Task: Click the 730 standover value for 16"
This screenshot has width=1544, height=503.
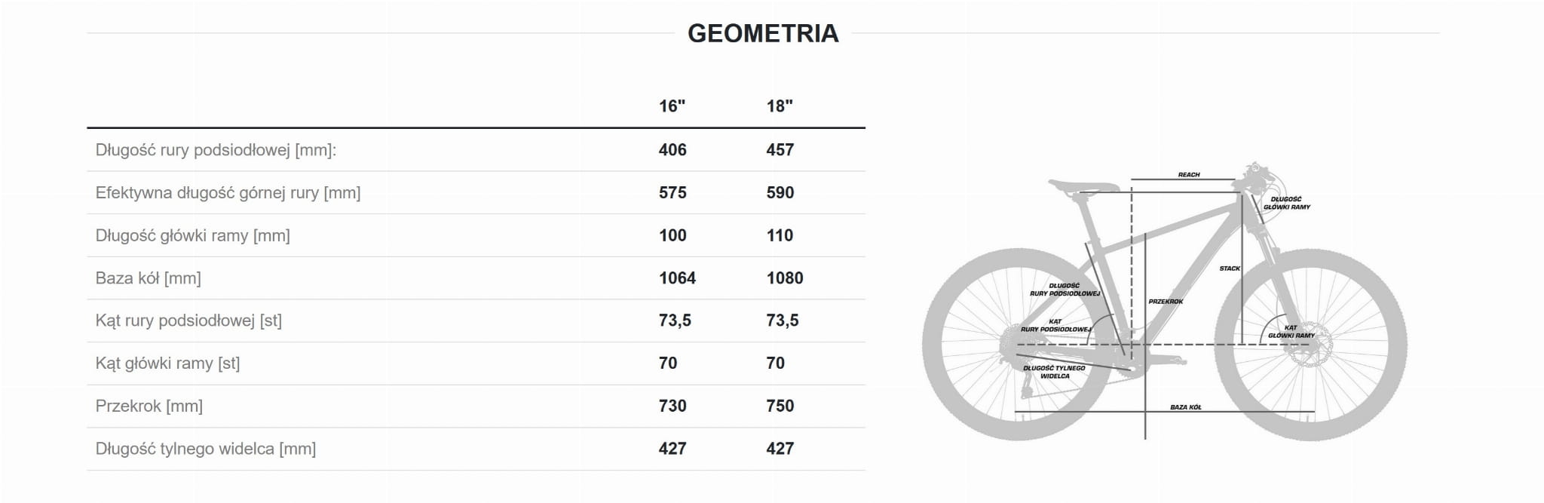Action: point(672,406)
